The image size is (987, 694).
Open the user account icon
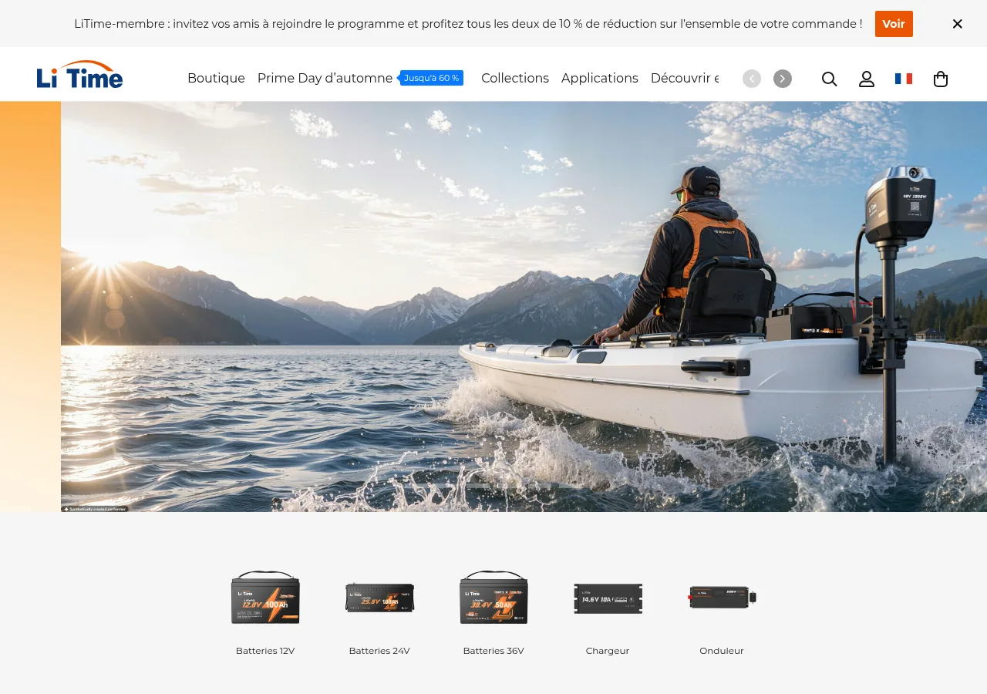867,79
